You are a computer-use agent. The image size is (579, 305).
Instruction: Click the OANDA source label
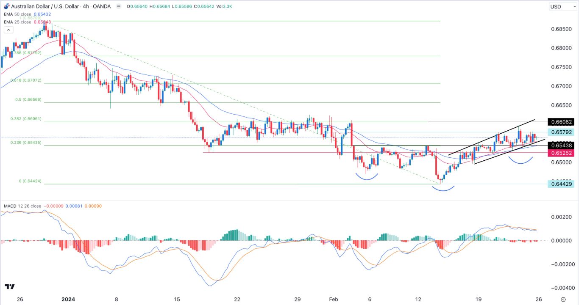click(101, 6)
